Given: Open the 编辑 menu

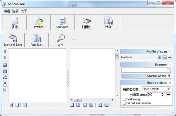Looking at the screenshot, I should 7,11.
